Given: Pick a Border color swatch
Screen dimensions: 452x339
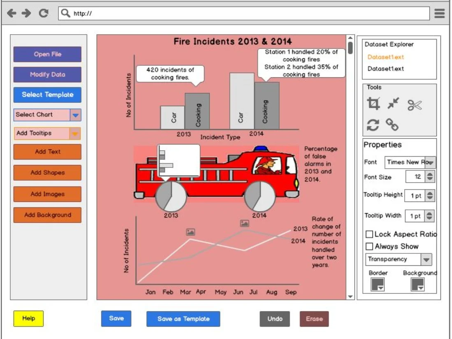Looking at the screenshot, I should (378, 285).
